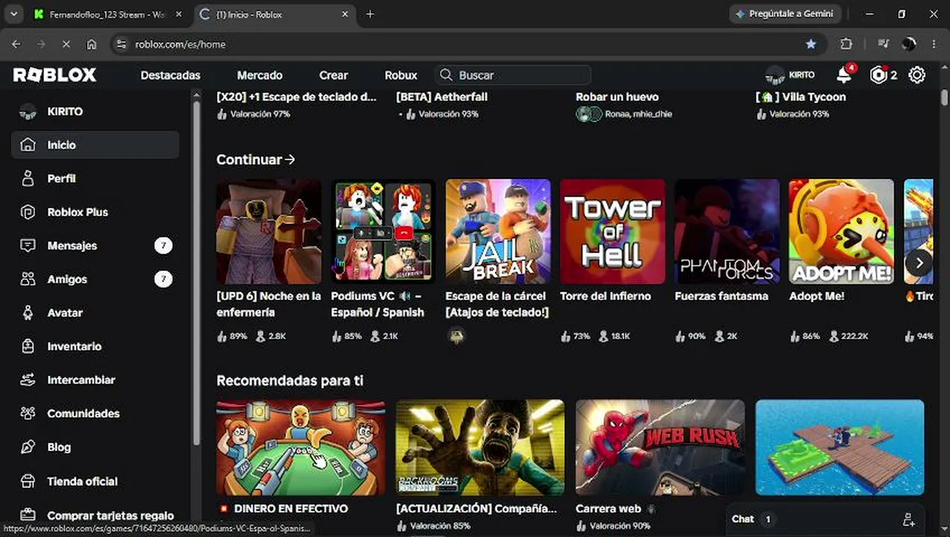The image size is (950, 537).
Task: Expand the tab search dropdown arrow
Action: 13,14
